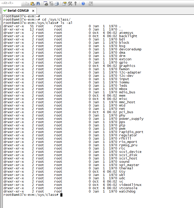Click the Print Screen toolbar icon

point(46,4)
